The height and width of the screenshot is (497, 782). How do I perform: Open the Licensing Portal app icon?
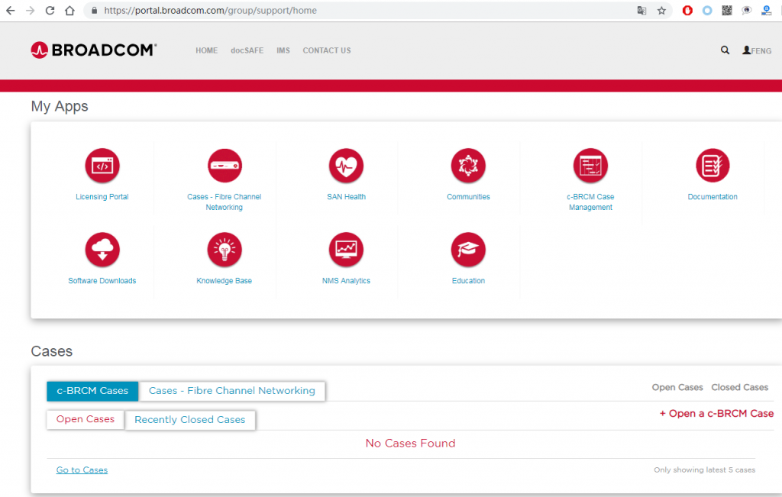(x=102, y=166)
